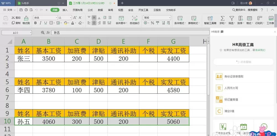Click 人民币大写 tool in HR panel

pyautogui.click(x=243, y=88)
